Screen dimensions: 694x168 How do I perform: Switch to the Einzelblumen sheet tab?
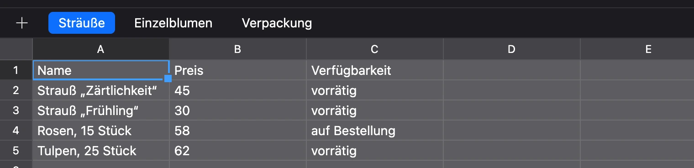[x=173, y=23]
